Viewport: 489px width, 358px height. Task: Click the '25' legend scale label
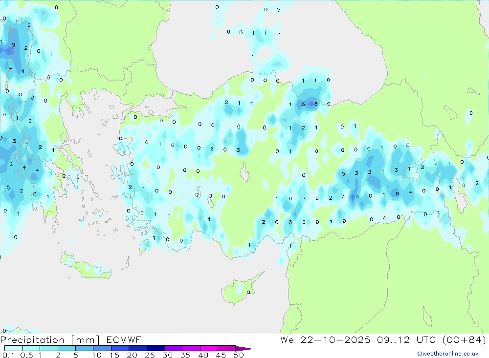tap(150, 355)
